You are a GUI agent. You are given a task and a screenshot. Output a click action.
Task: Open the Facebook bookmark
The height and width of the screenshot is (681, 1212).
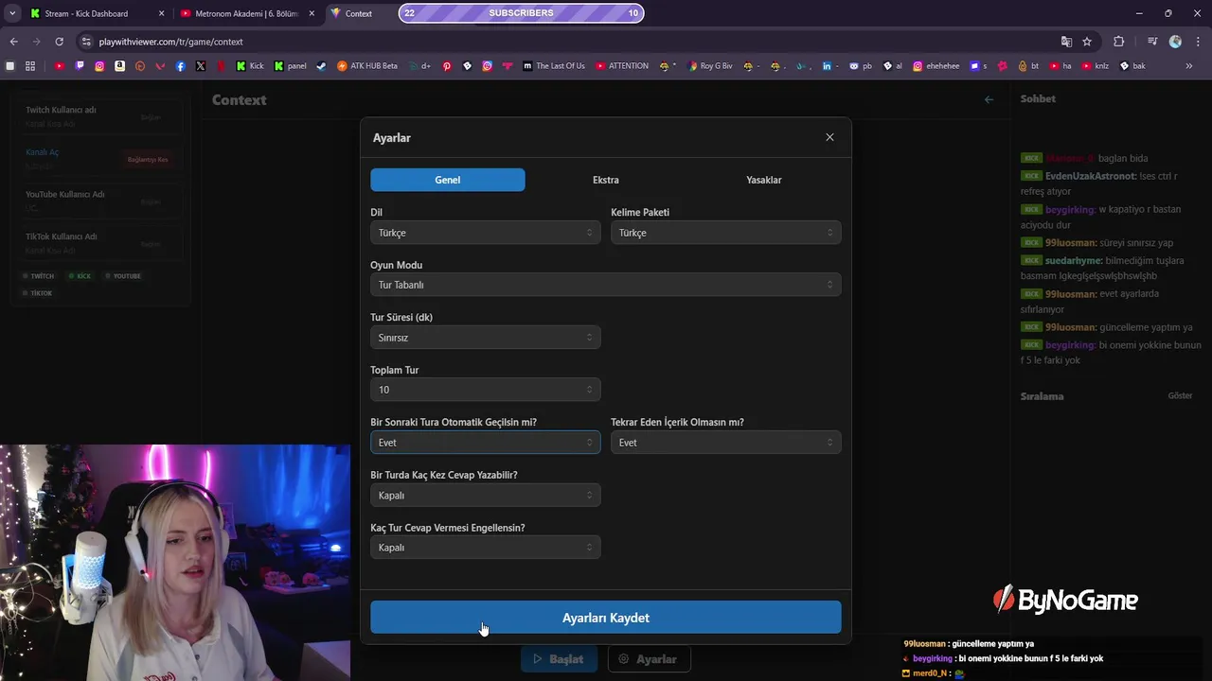pos(181,66)
